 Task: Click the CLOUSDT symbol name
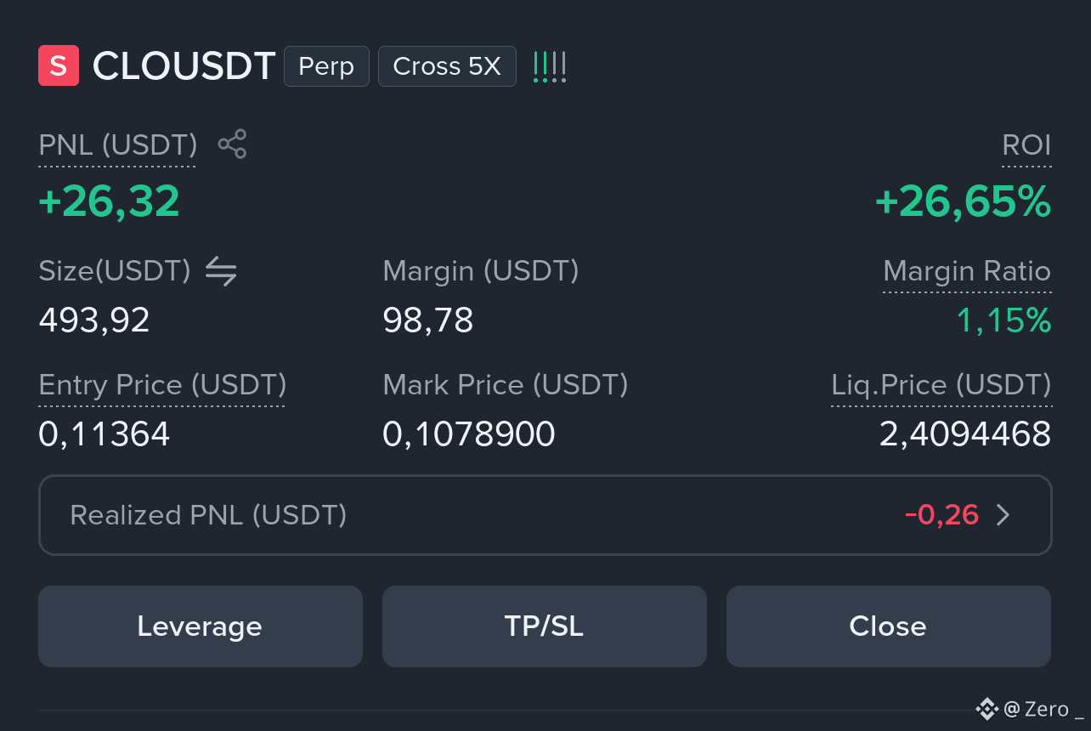point(184,66)
